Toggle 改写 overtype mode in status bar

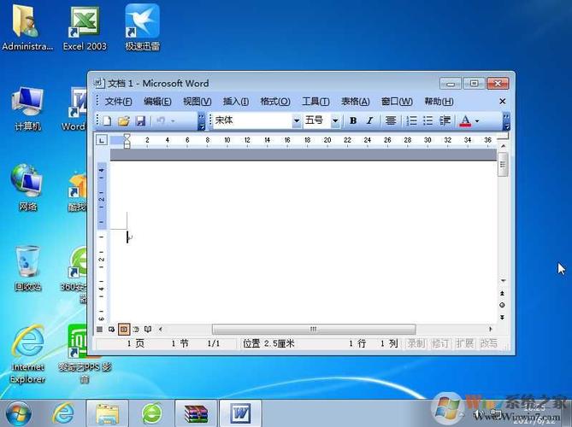pyautogui.click(x=488, y=343)
